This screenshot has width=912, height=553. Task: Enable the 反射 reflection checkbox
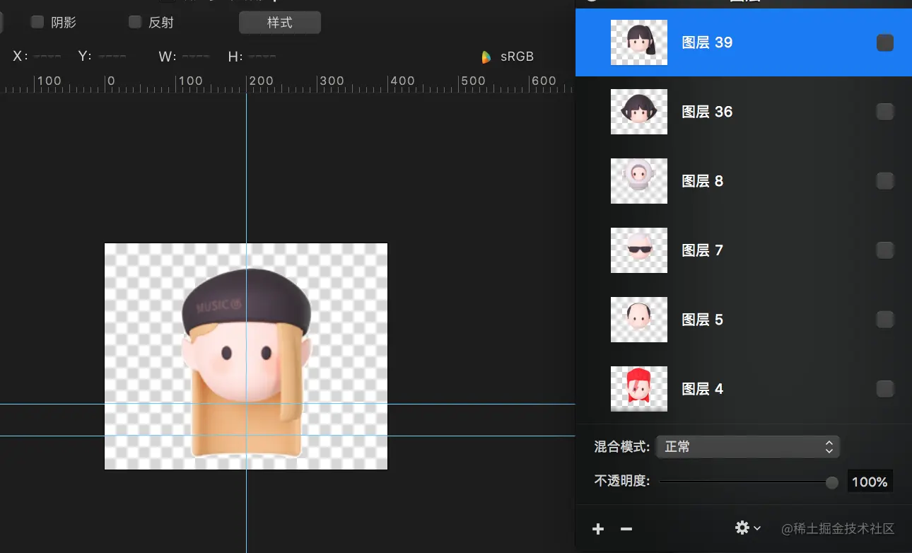click(135, 22)
